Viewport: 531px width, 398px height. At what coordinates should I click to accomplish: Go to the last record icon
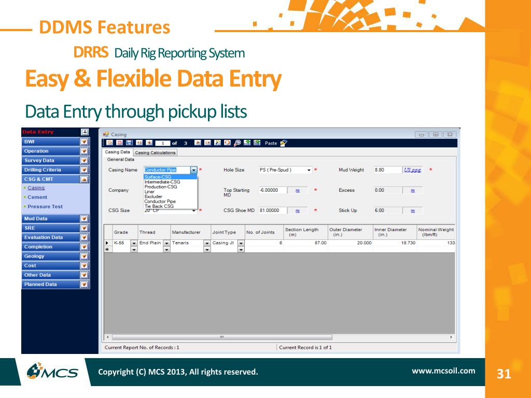[207, 143]
